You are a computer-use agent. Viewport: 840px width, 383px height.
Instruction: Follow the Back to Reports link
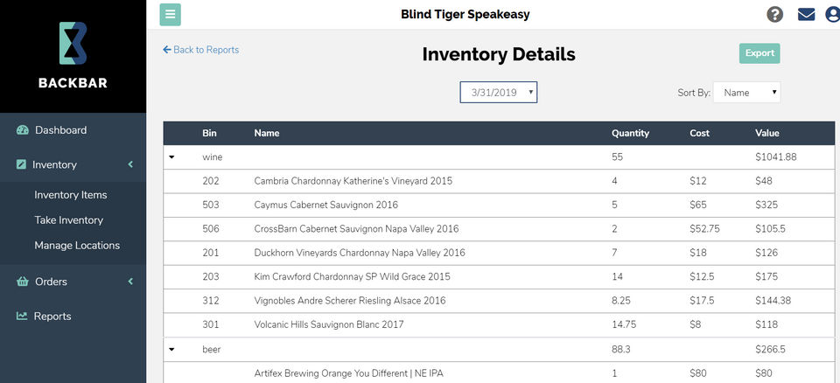tap(201, 50)
